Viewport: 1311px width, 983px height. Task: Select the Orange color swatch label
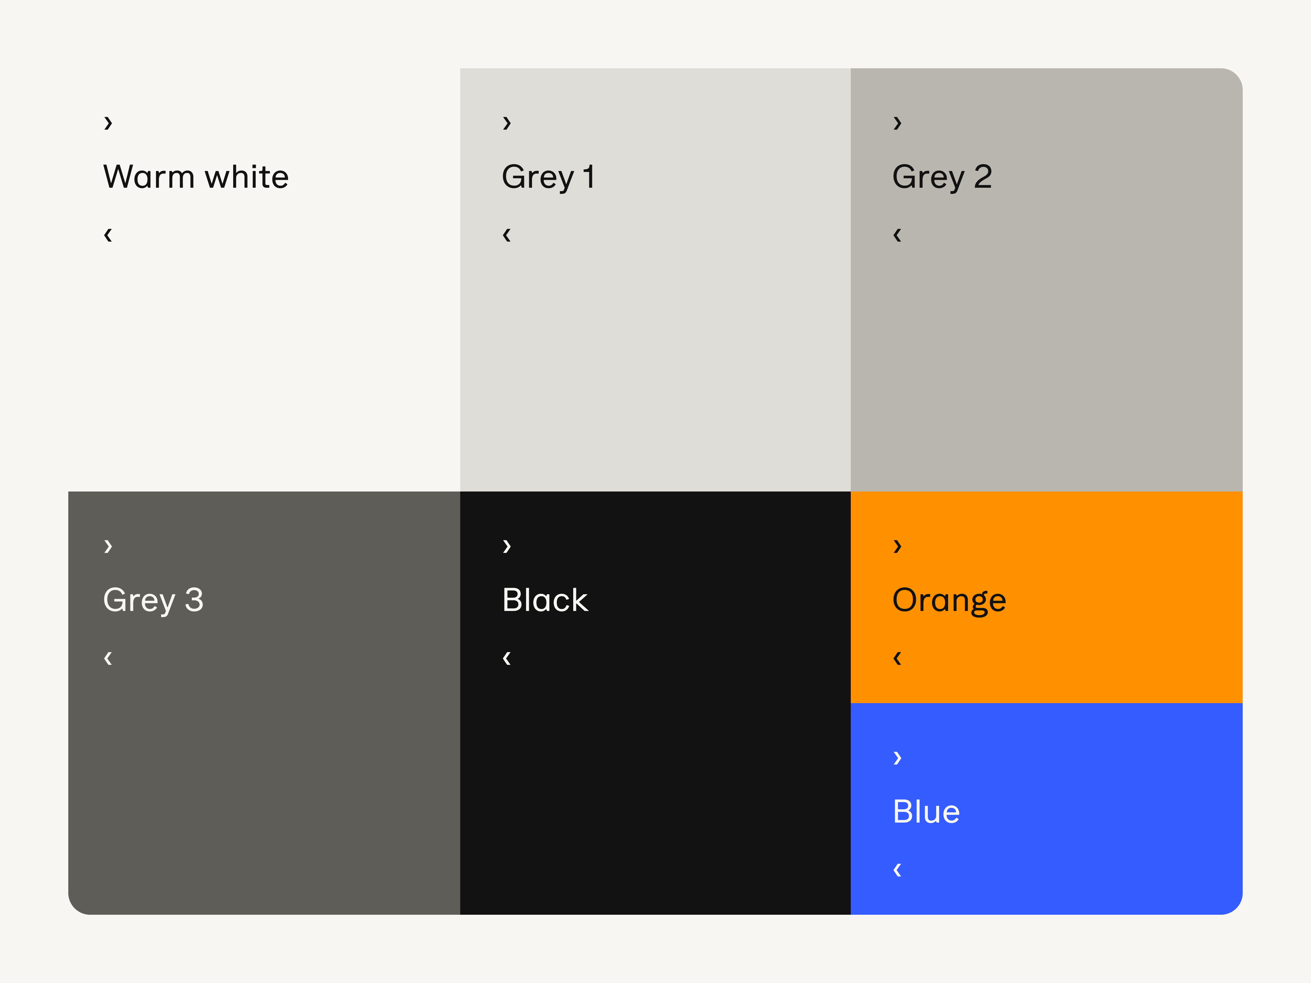click(949, 600)
